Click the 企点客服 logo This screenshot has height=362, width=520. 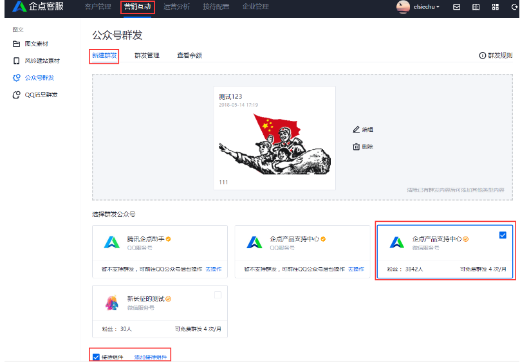pos(37,6)
